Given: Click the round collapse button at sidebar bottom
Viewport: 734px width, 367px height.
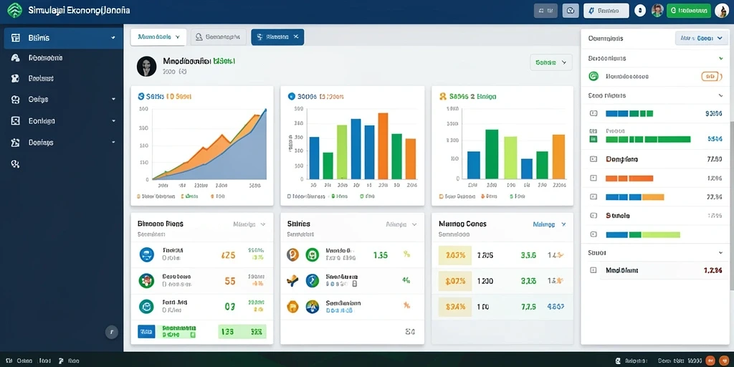Looking at the screenshot, I should pyautogui.click(x=111, y=333).
